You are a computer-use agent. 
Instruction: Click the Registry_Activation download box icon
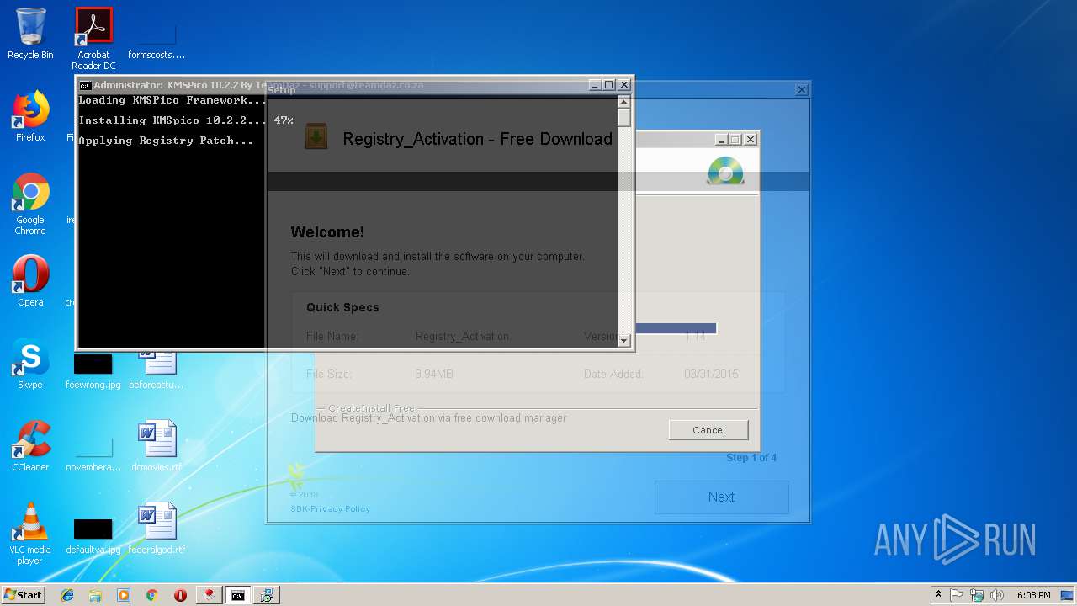tap(316, 136)
